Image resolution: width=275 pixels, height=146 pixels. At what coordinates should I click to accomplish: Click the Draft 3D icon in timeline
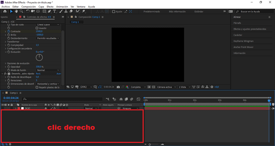click(114, 99)
